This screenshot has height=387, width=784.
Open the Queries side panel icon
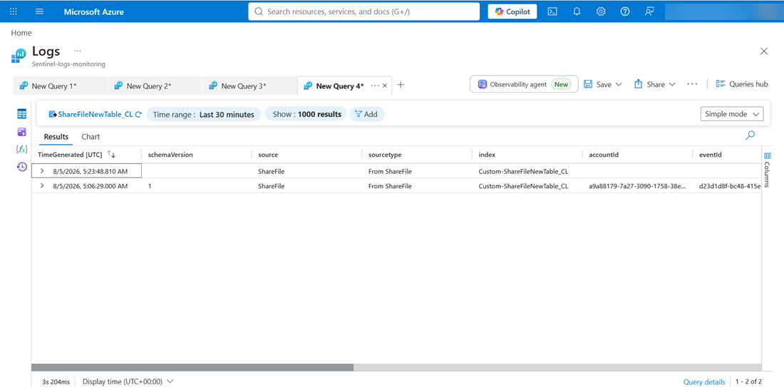21,132
